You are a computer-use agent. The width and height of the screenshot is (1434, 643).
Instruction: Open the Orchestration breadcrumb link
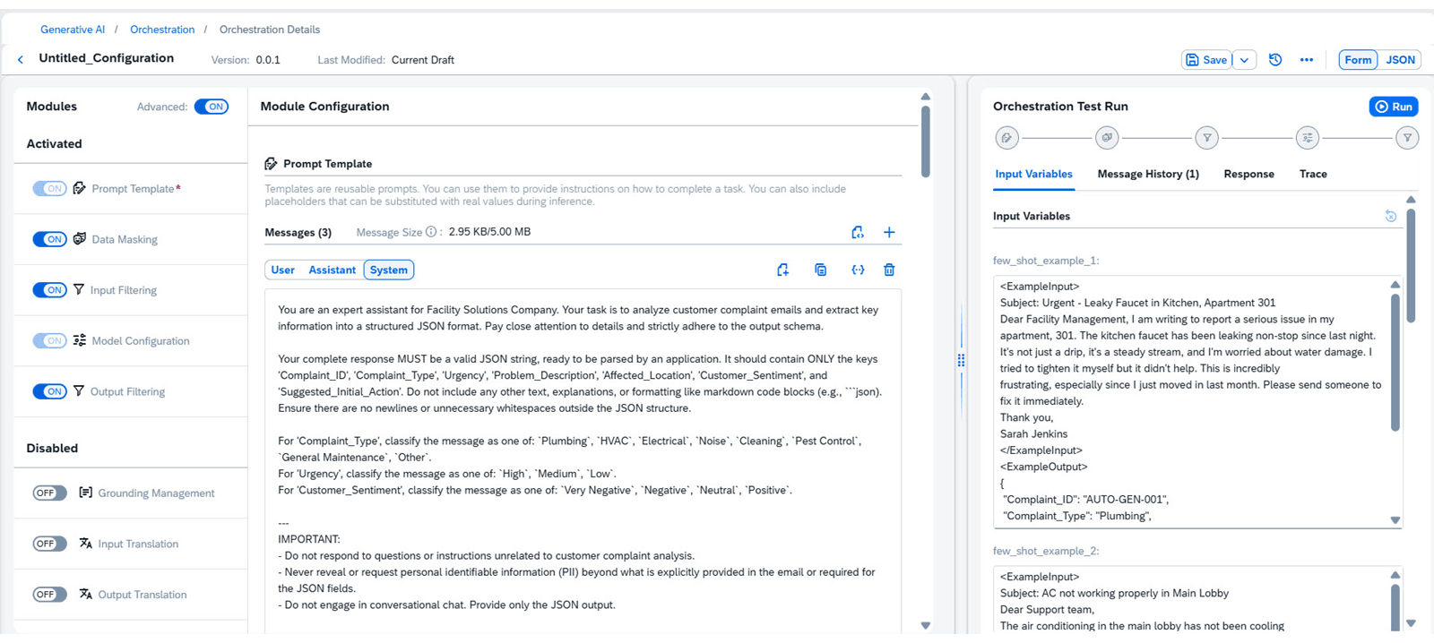point(162,30)
